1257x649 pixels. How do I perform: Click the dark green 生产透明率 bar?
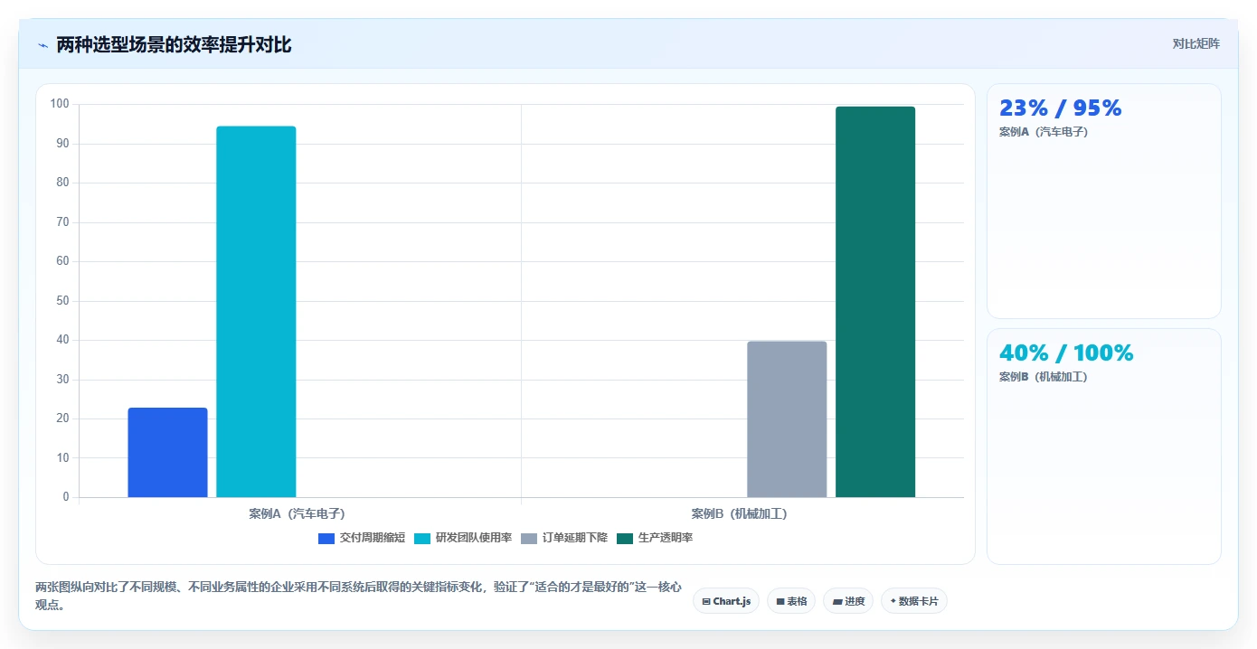(875, 302)
